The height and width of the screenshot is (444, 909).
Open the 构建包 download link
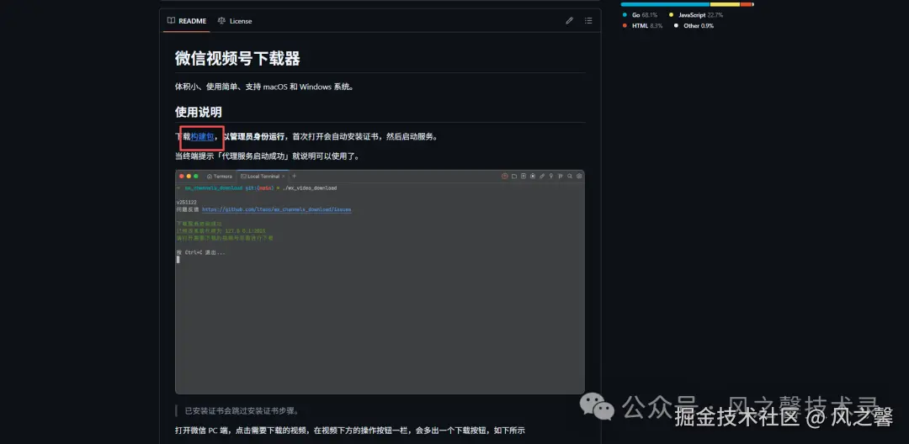pyautogui.click(x=202, y=136)
